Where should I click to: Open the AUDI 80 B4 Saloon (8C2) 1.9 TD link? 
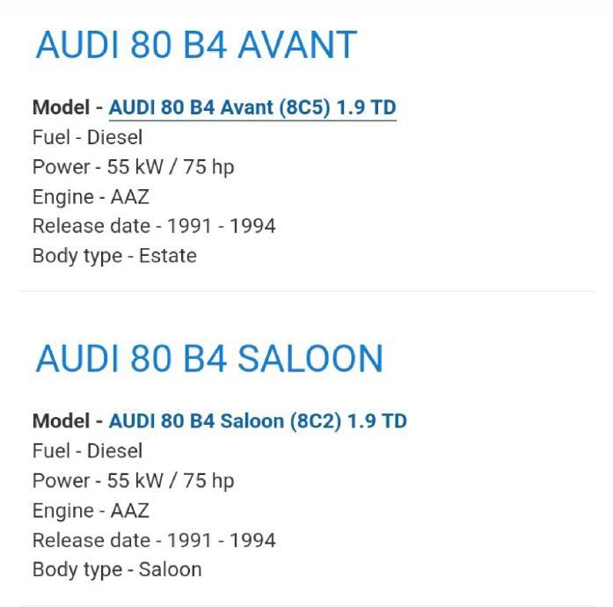pyautogui.click(x=258, y=421)
